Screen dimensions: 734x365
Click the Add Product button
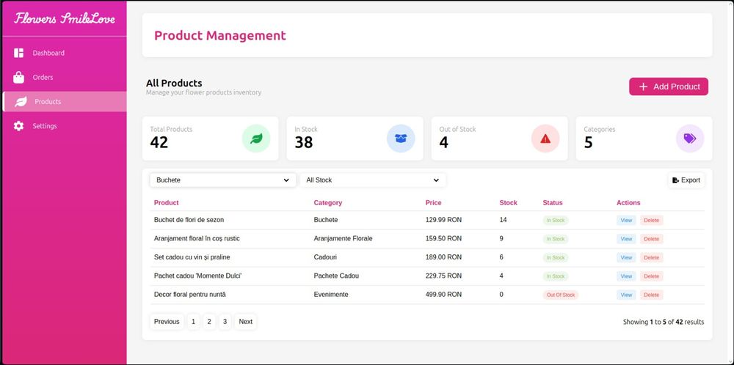(x=669, y=86)
